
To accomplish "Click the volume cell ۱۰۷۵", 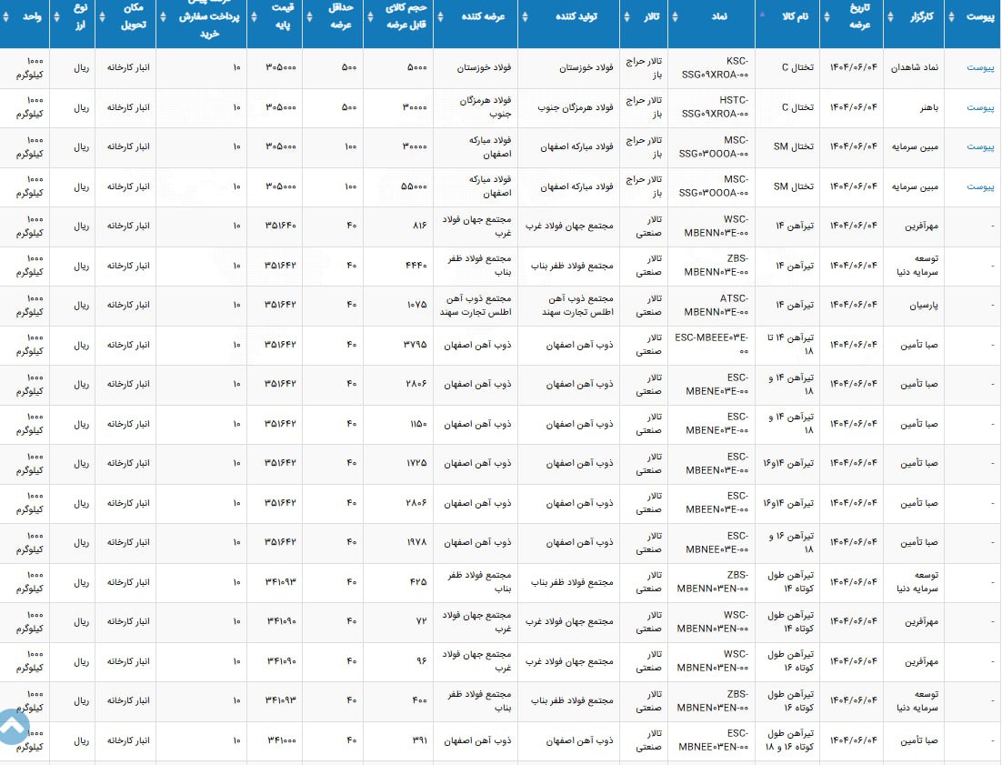I will click(416, 305).
